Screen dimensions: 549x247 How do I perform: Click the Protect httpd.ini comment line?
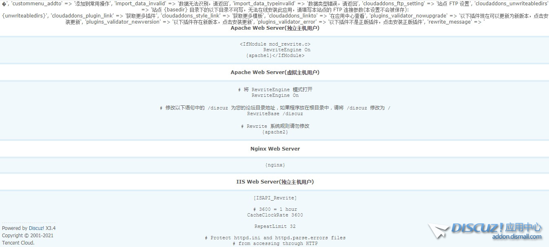[x=275, y=238]
